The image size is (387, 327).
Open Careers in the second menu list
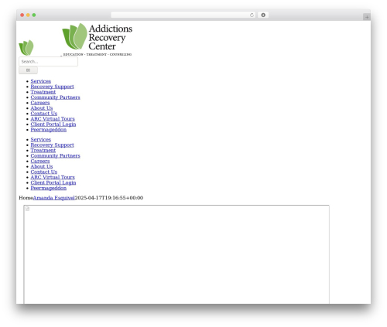[40, 162]
